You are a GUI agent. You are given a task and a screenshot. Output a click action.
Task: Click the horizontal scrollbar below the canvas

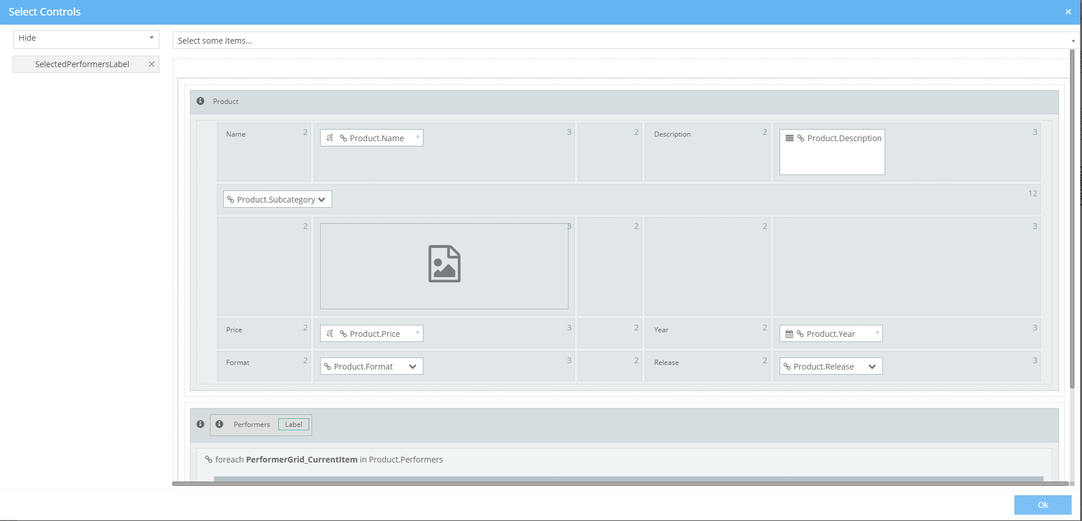tap(620, 484)
